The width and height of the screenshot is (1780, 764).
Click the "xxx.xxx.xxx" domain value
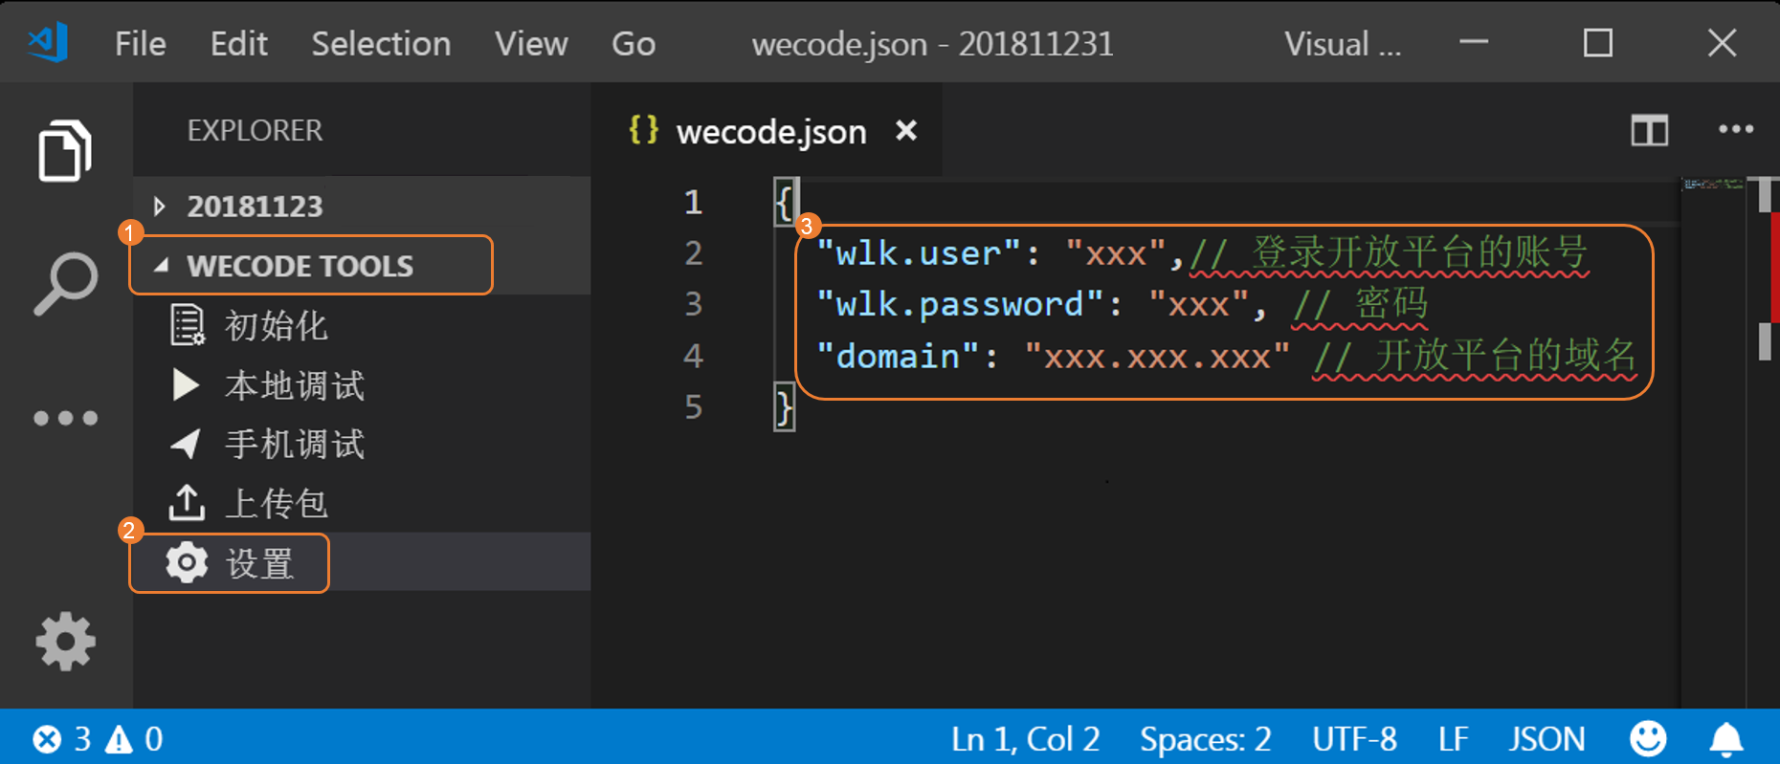click(1157, 357)
